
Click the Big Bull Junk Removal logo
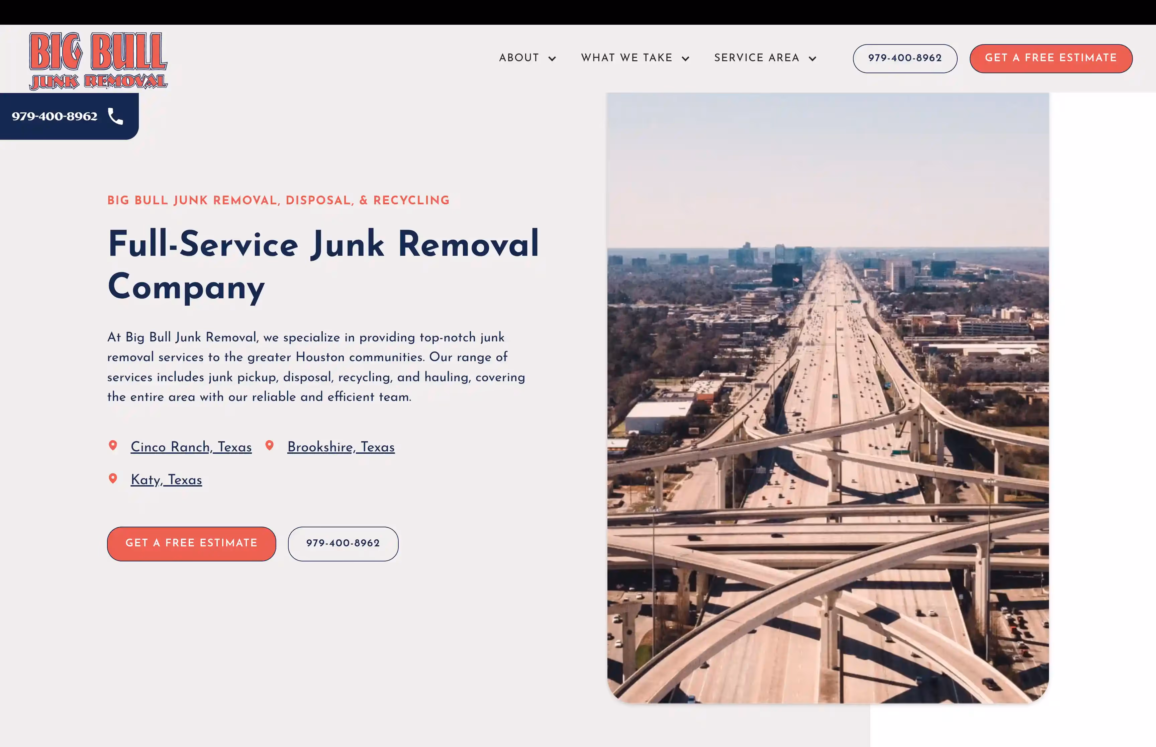(x=98, y=61)
